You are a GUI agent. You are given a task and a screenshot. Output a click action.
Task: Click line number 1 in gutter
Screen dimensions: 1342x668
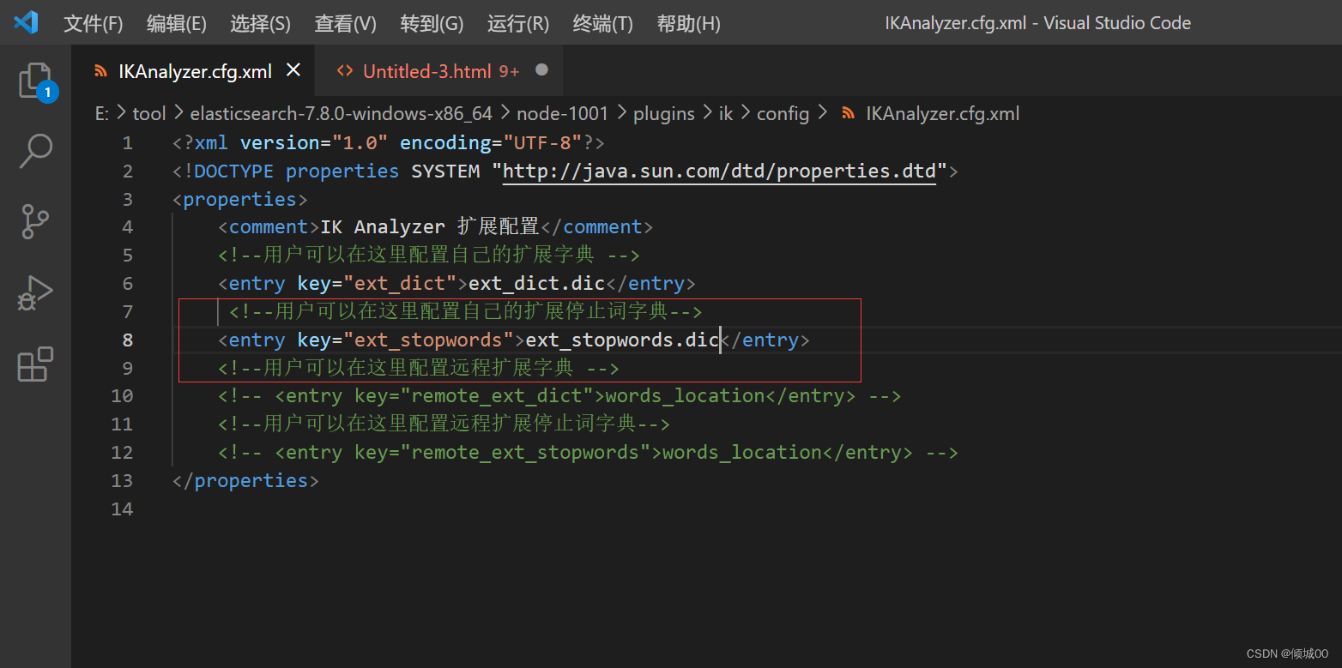click(x=128, y=143)
